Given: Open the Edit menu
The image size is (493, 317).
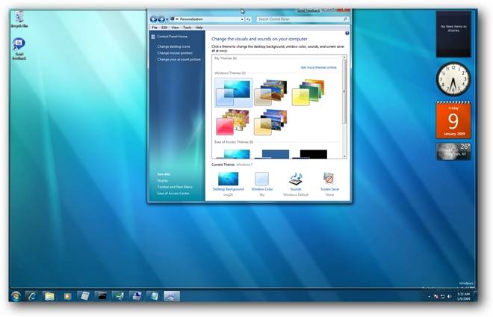Looking at the screenshot, I should tap(164, 28).
